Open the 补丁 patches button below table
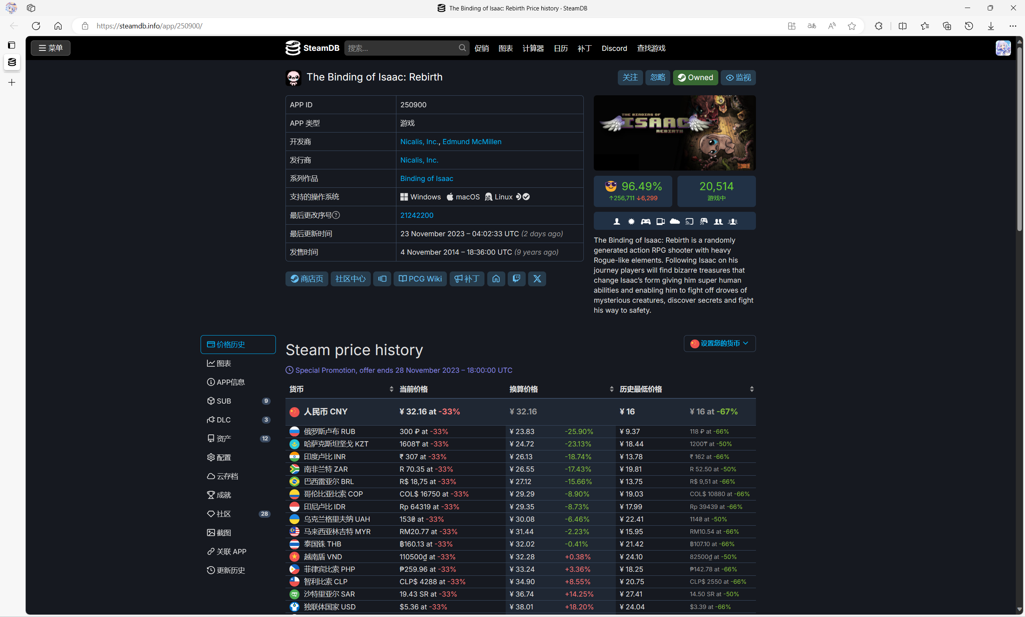The width and height of the screenshot is (1025, 617). click(x=467, y=279)
